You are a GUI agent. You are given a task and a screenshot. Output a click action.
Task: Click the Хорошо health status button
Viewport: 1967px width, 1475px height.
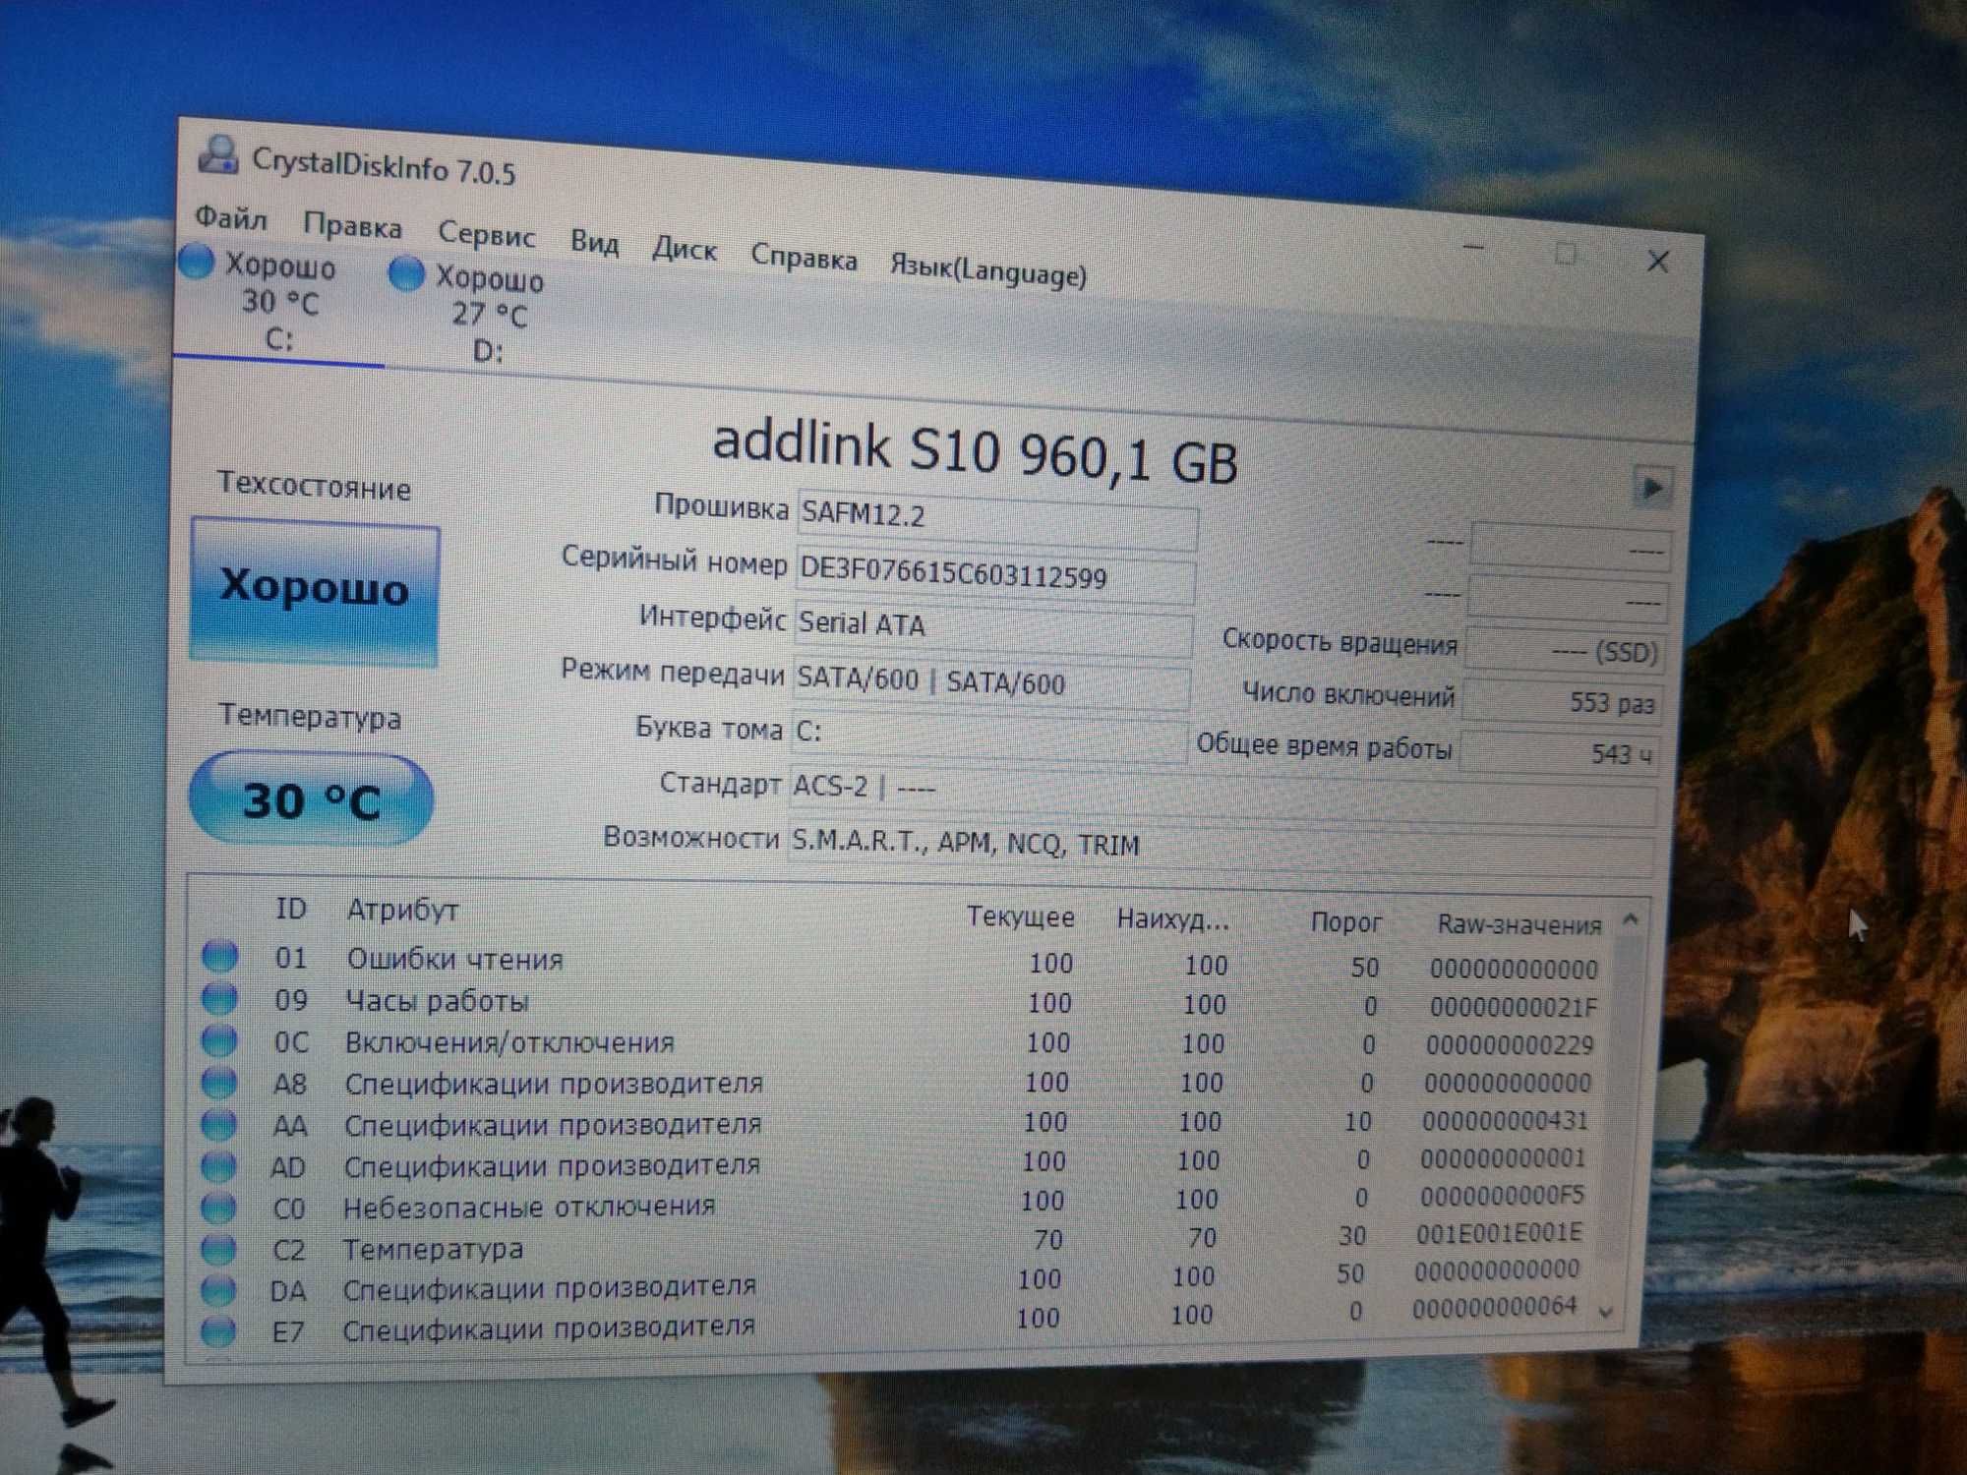pyautogui.click(x=314, y=590)
